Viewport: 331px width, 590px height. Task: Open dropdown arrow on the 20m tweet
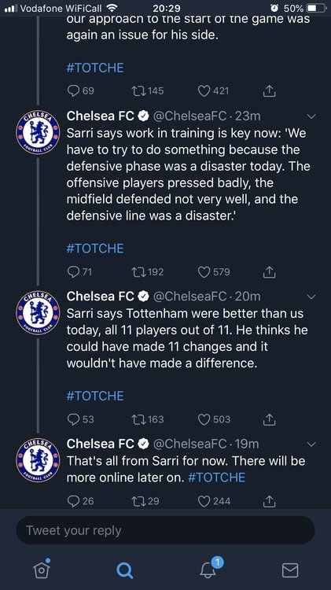point(311,297)
